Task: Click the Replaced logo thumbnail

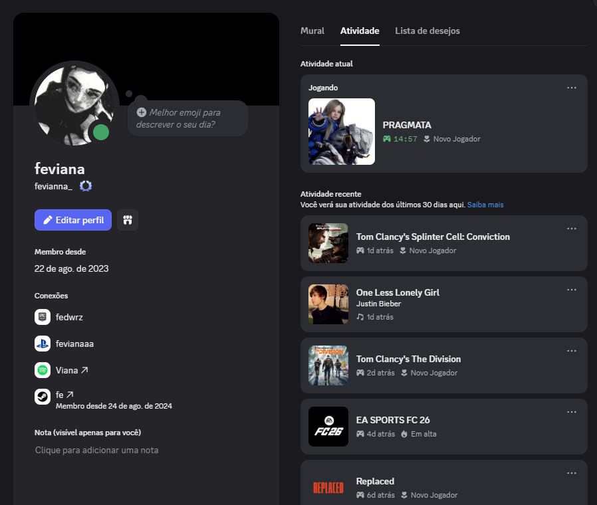Action: [328, 488]
